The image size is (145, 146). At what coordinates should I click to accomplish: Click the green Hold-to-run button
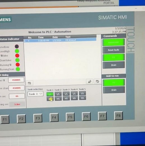coord(114,83)
